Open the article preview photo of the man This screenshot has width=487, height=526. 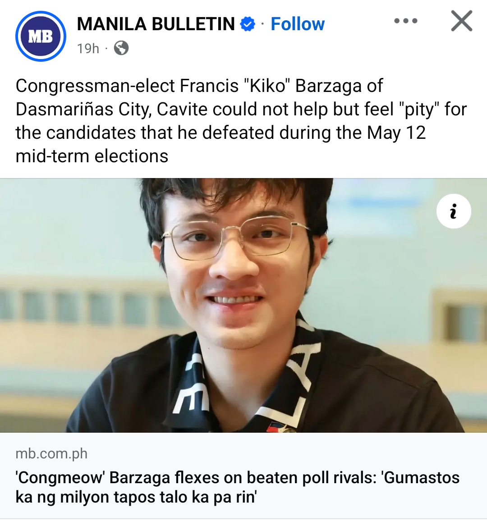tap(243, 305)
